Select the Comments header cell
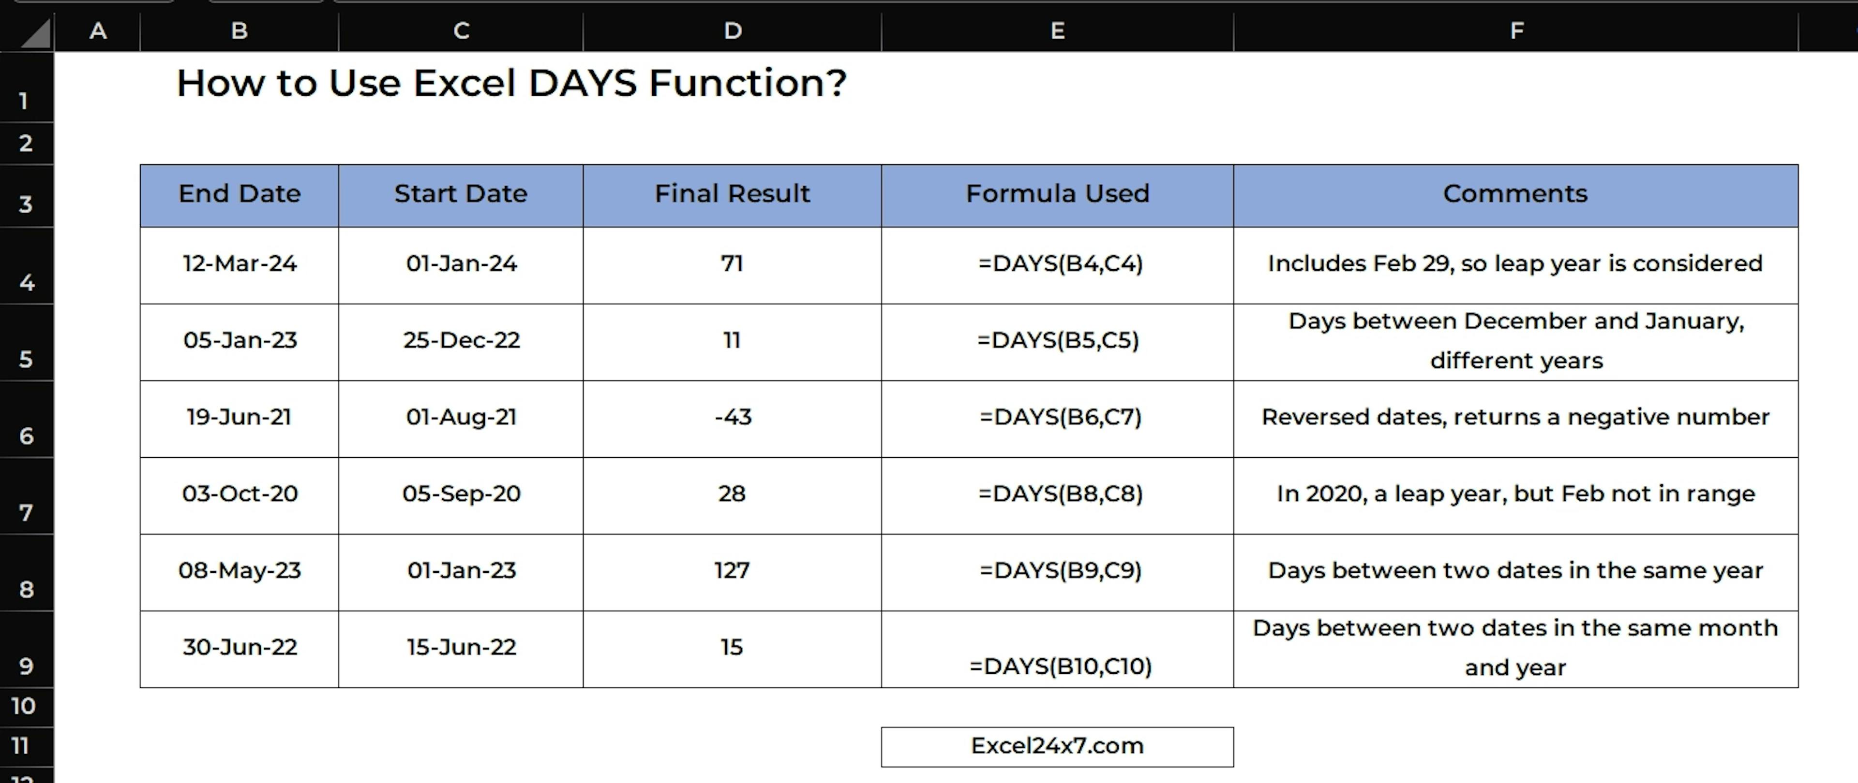 [x=1515, y=194]
